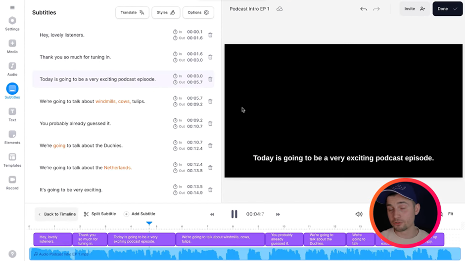Add Subtitle
This screenshot has width=465, height=261.
(x=139, y=214)
